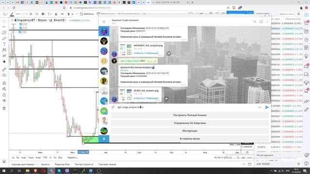The image size is (310, 174).
Task: Click the Инструкция bot button
Action: [x=190, y=131]
